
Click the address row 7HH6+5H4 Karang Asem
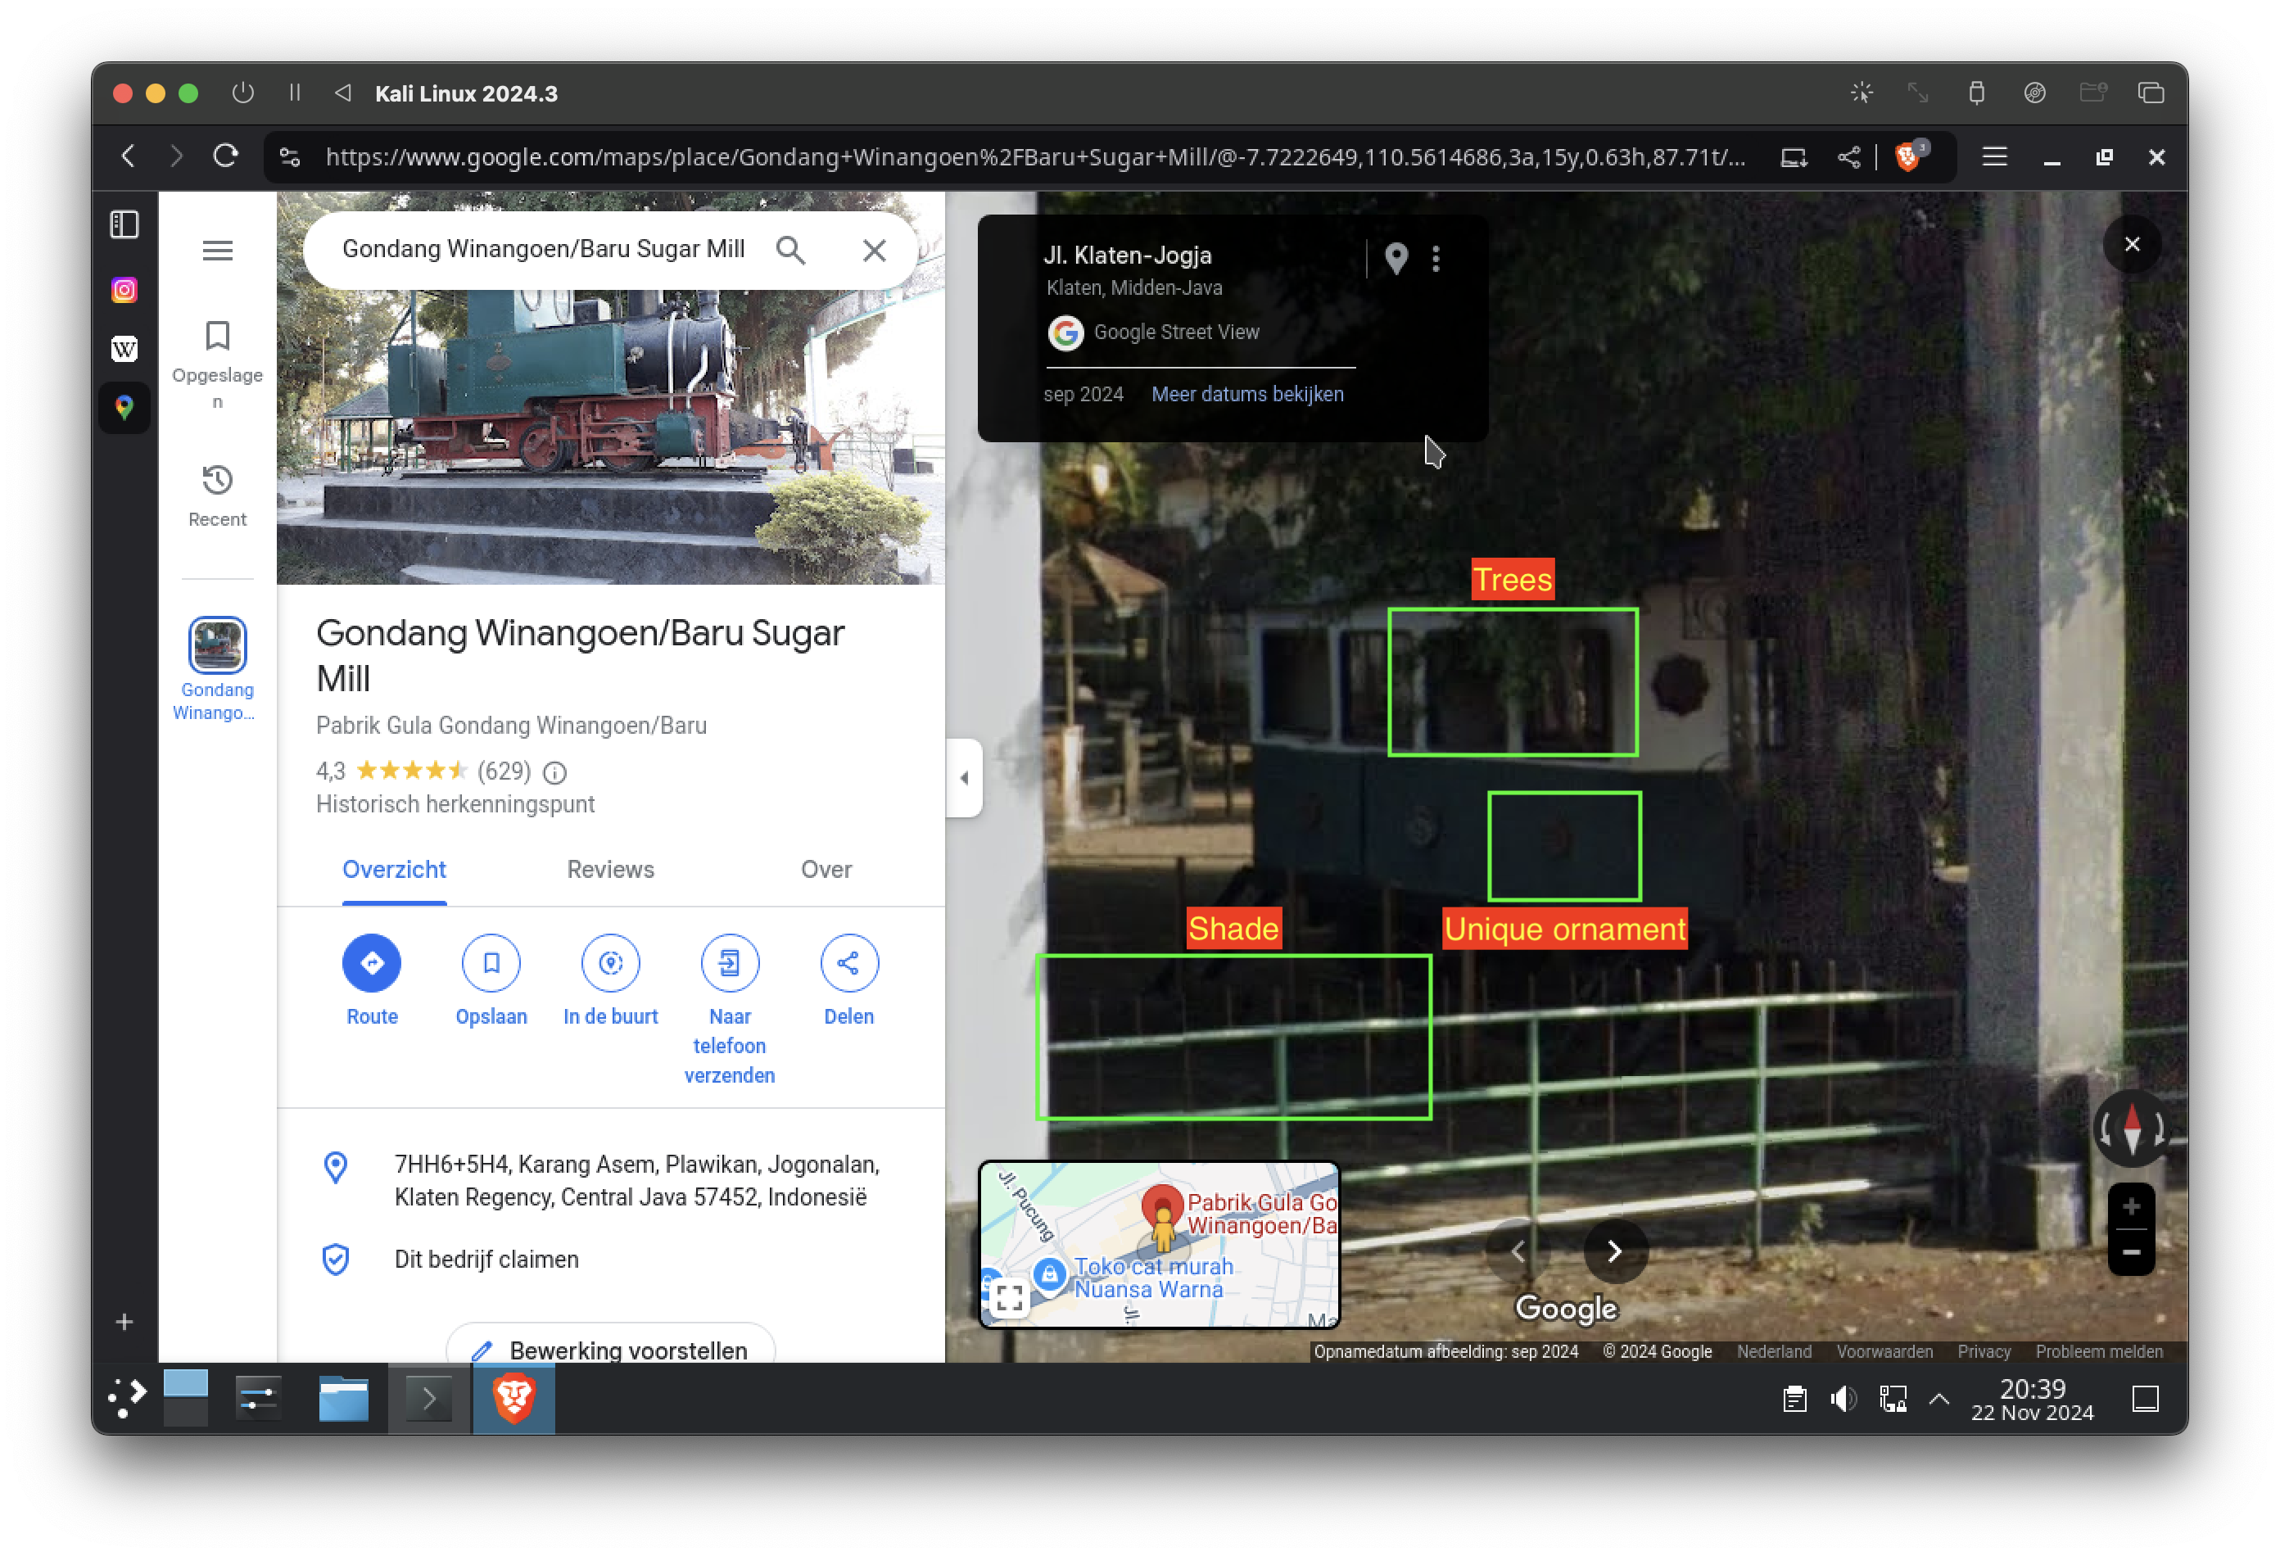[x=610, y=1180]
